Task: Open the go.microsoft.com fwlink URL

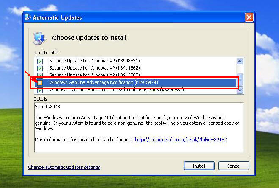Action: click(181, 140)
